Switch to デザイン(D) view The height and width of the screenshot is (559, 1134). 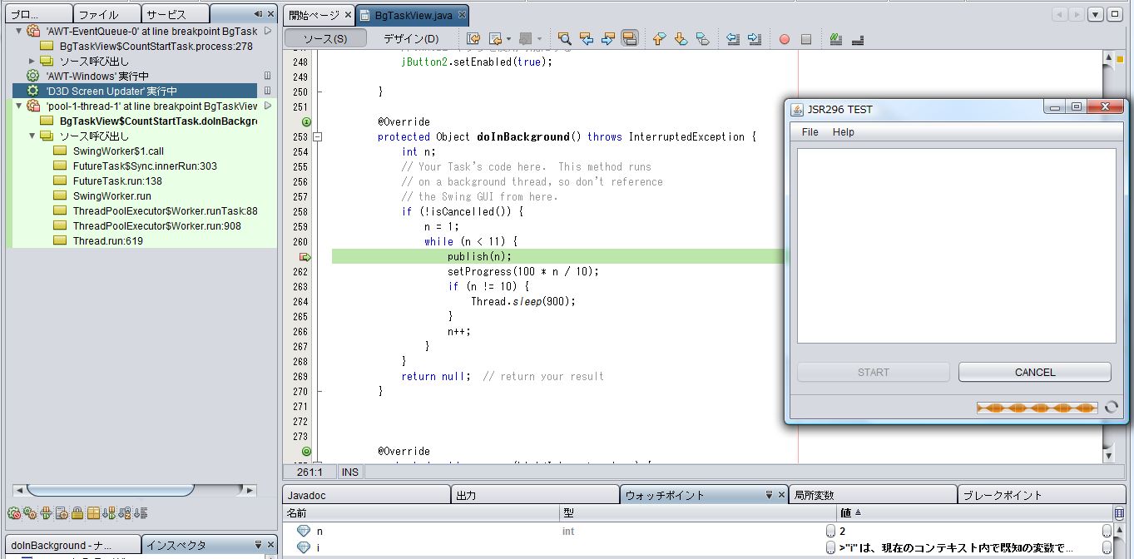click(x=410, y=39)
